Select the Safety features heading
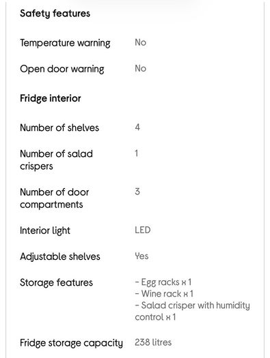Image resolution: width=270 pixels, height=358 pixels. 55,14
